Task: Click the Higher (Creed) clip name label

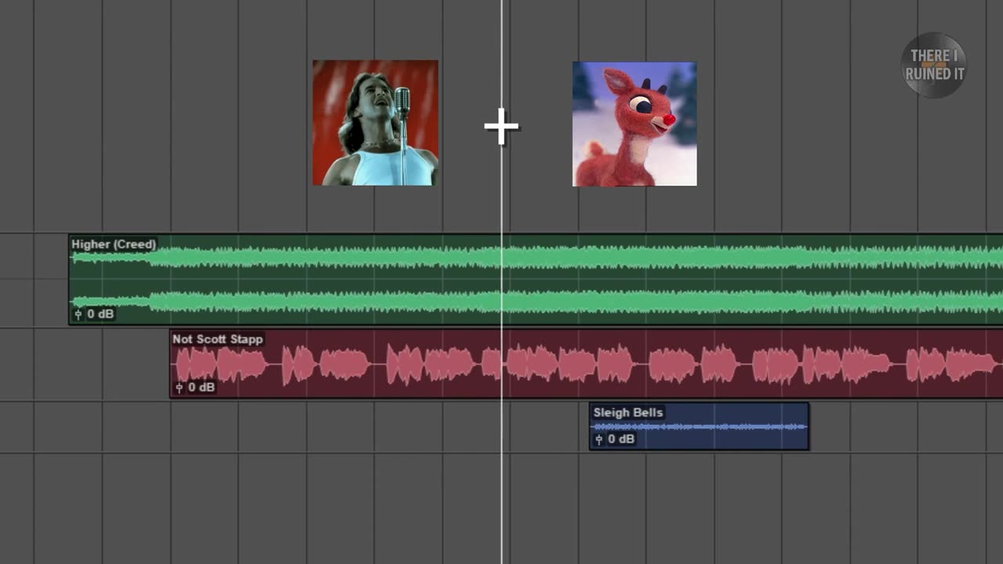Action: tap(114, 244)
